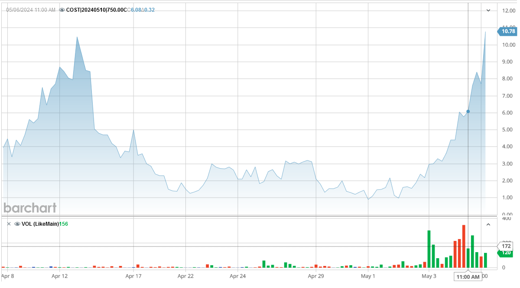Viewport: 520px width, 288px height.
Task: Click the 12.00 price axis label
Action: (508, 11)
